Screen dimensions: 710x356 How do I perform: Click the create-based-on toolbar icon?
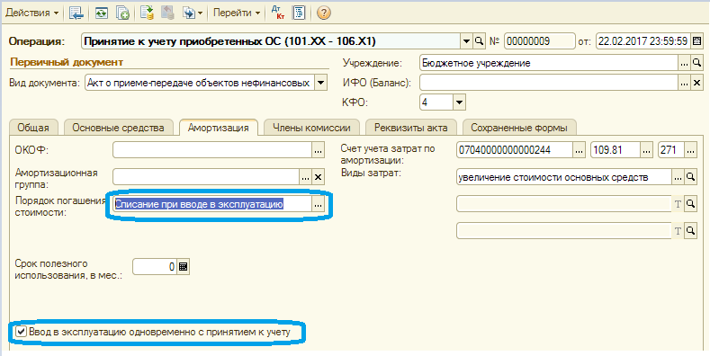tap(188, 13)
